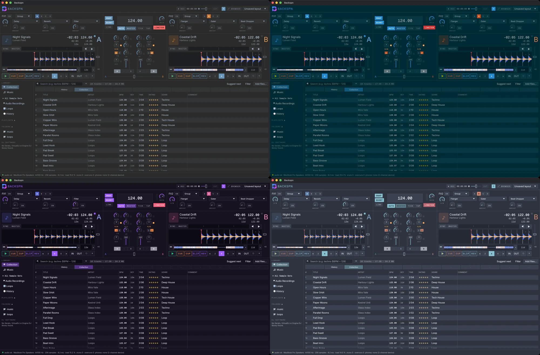Image resolution: width=540 pixels, height=355 pixels.
Task: Enable SYNC on deck A, top-right window
Action: click(x=276, y=49)
